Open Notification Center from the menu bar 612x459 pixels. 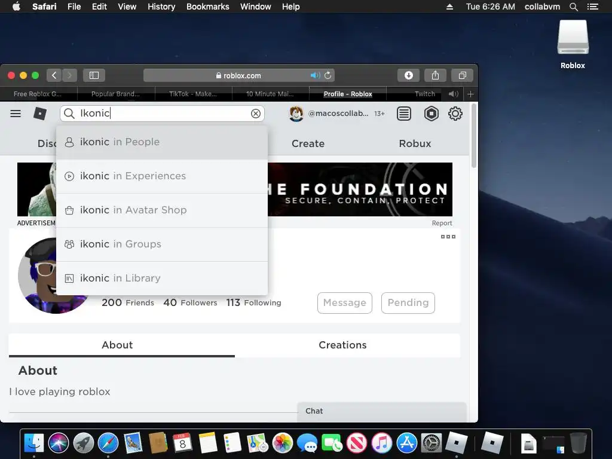[x=592, y=7]
